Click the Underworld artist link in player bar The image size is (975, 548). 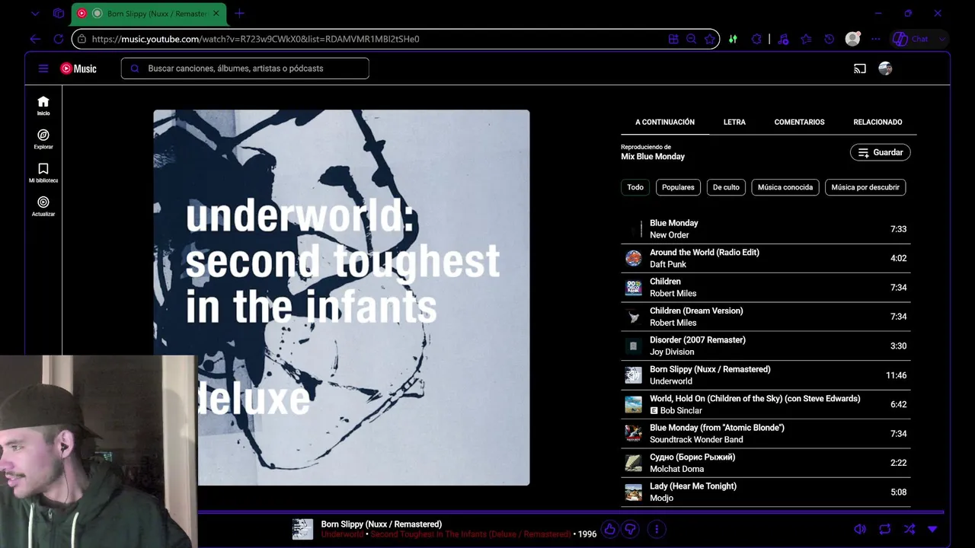pyautogui.click(x=342, y=534)
